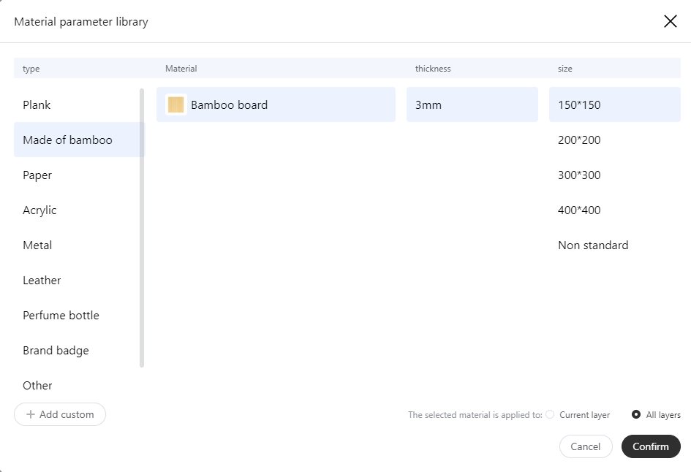Open the Brand badge type
The height and width of the screenshot is (472, 691).
click(x=79, y=350)
